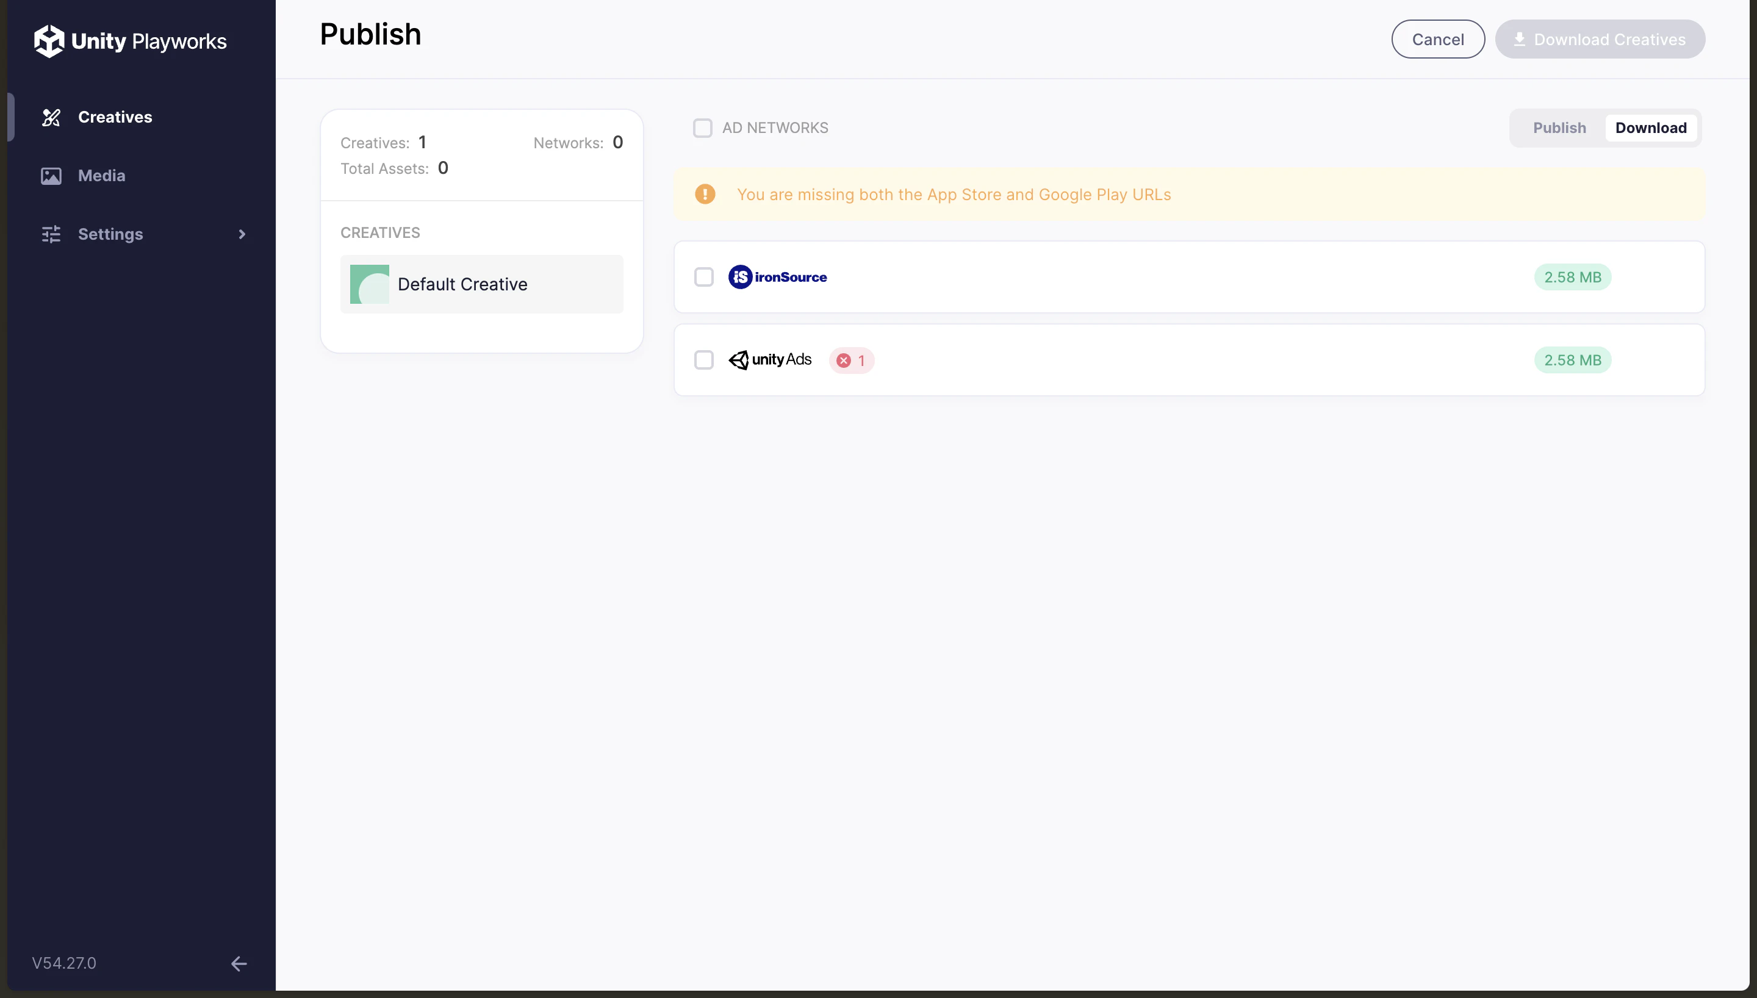Select the Default Creative name
Image resolution: width=1757 pixels, height=998 pixels.
click(x=462, y=284)
